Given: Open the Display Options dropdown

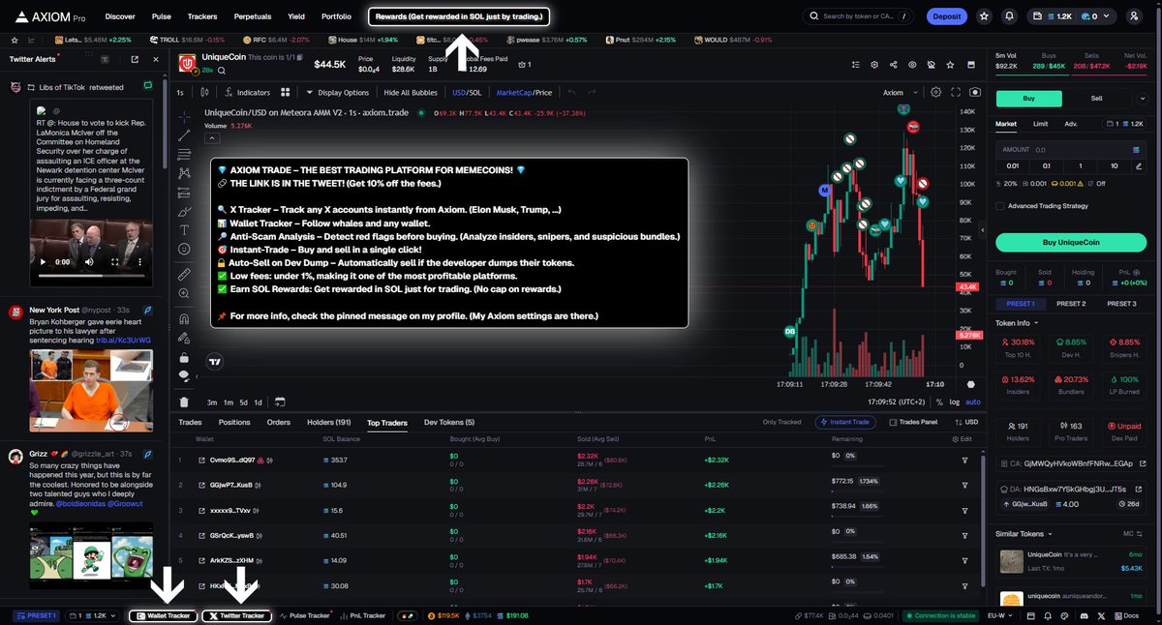Looking at the screenshot, I should coord(338,92).
